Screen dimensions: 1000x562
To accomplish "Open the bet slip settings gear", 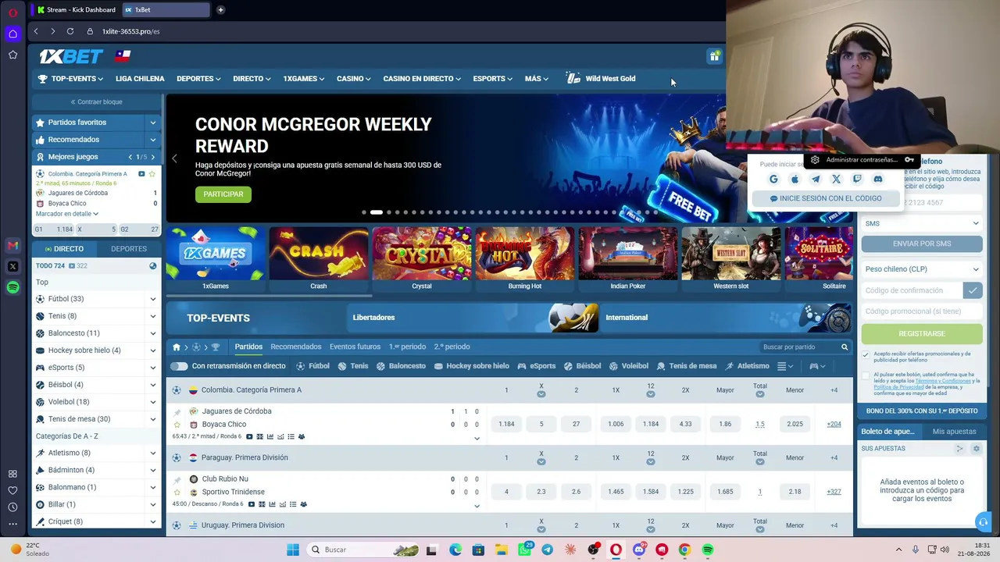I will click(976, 449).
